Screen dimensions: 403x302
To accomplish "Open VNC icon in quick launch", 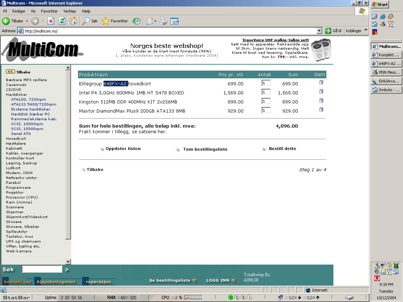I will [391, 24].
